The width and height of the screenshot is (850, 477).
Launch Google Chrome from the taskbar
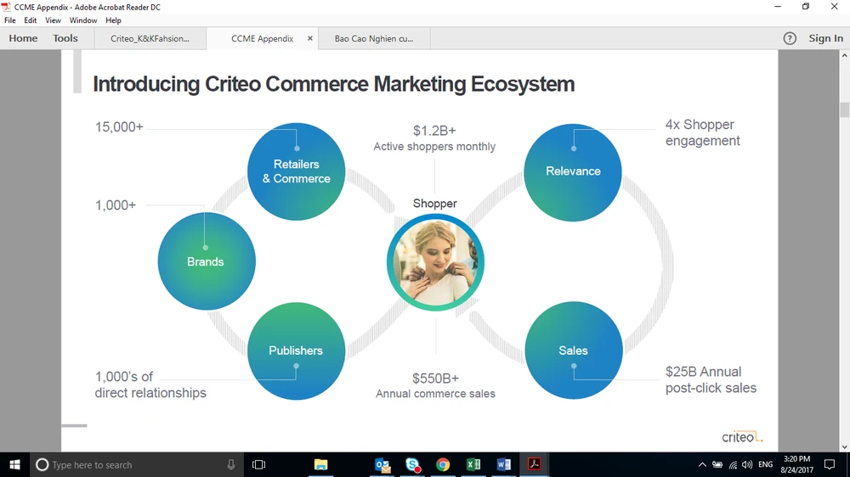tap(443, 465)
